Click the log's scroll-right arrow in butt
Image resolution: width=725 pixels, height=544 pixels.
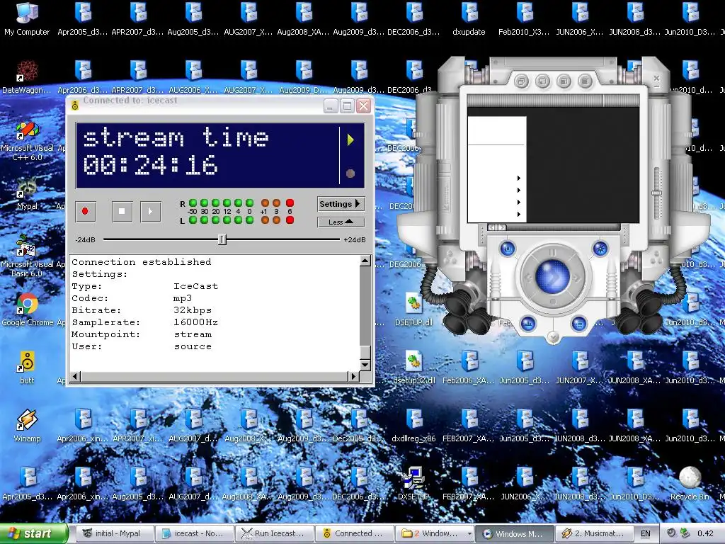coord(354,376)
